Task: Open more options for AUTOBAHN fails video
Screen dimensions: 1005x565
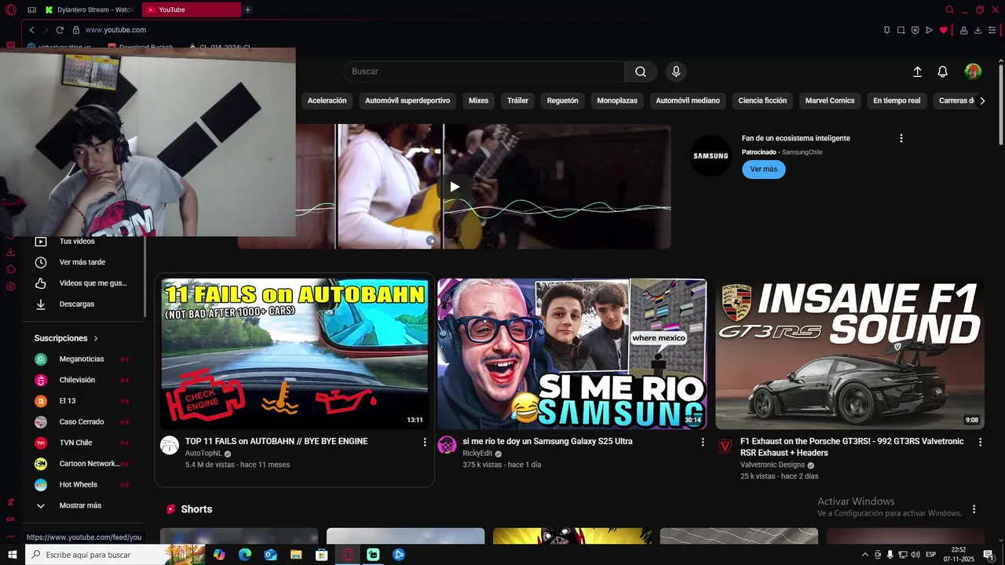Action: [425, 443]
